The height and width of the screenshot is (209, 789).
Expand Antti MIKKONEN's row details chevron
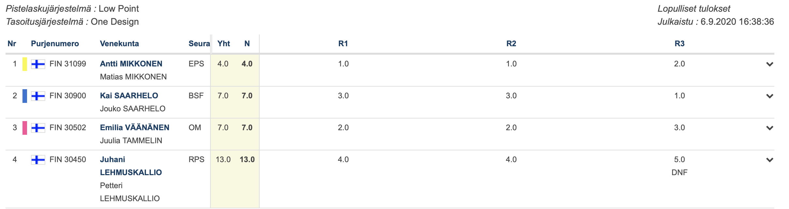coord(770,64)
